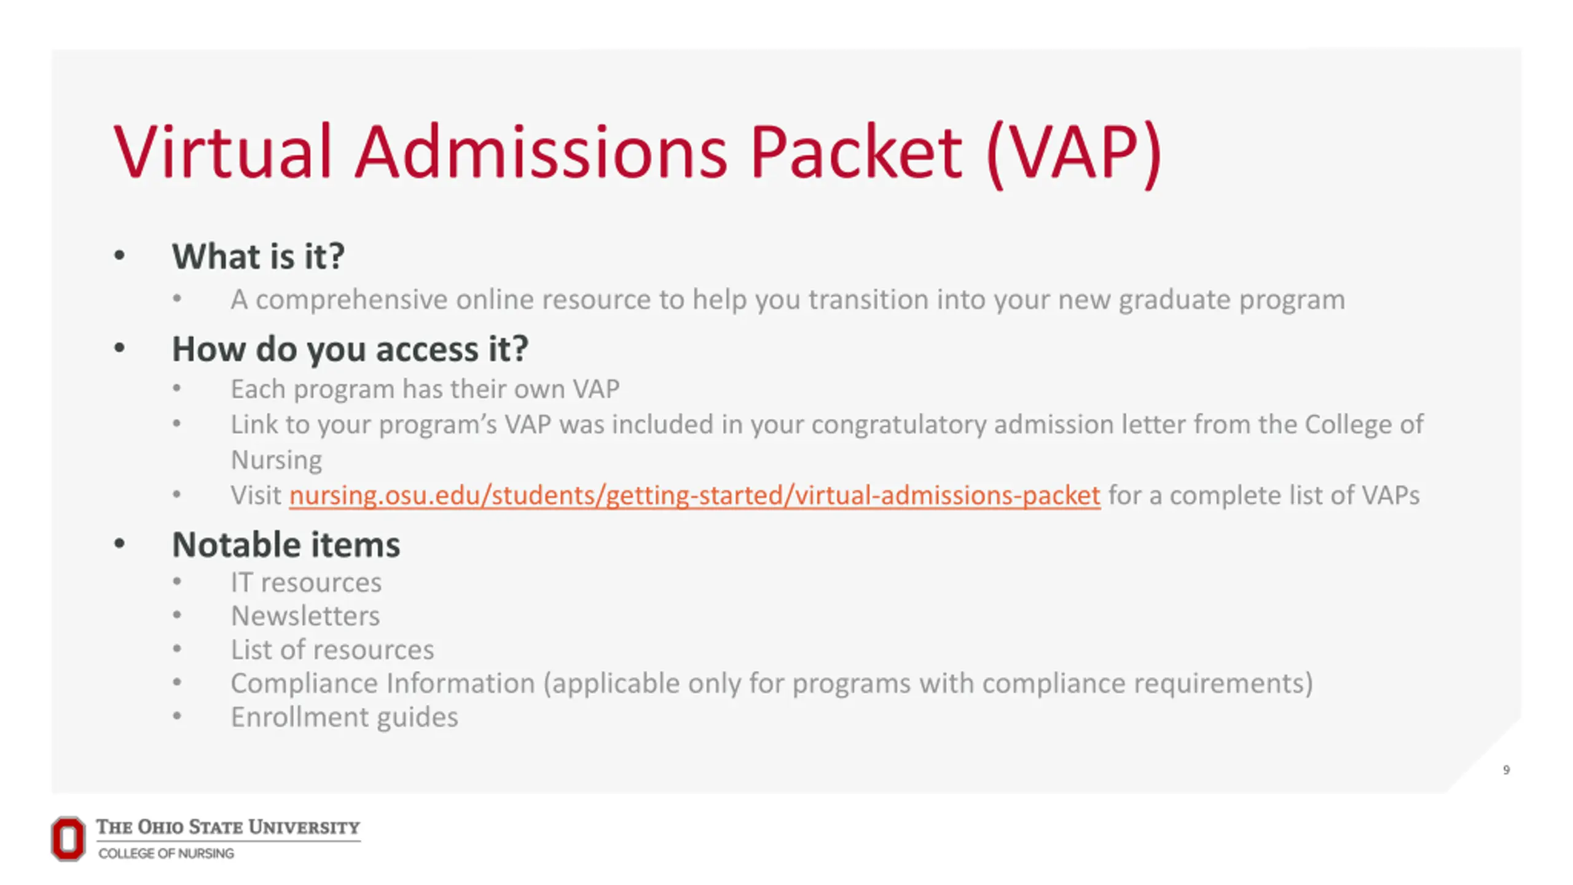Click the line about comprehensive online resource

(788, 300)
